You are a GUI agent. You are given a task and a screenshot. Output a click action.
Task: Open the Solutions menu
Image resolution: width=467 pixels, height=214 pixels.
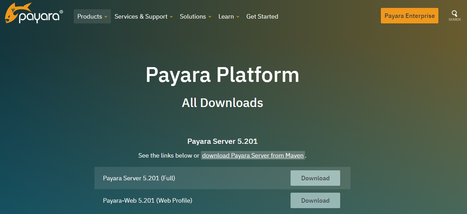tap(195, 17)
